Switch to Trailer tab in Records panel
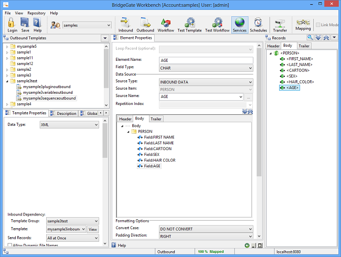Screen dimensions: 341x257 pos(304,46)
